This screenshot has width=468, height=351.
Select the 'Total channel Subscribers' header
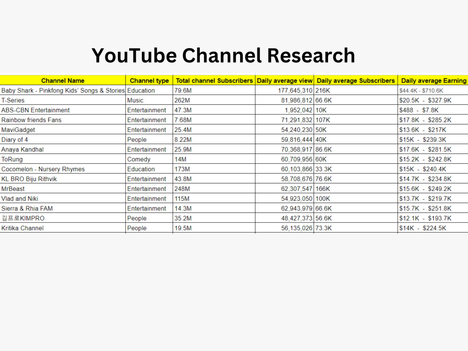click(214, 80)
